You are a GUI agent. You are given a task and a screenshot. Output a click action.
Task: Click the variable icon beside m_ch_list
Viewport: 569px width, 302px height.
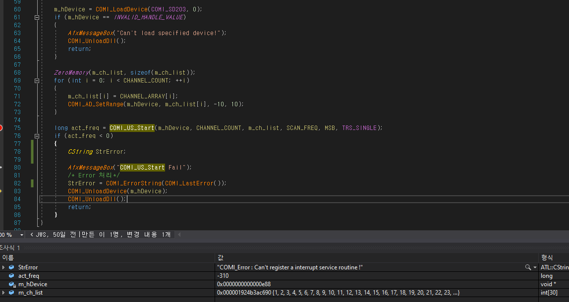coord(11,293)
